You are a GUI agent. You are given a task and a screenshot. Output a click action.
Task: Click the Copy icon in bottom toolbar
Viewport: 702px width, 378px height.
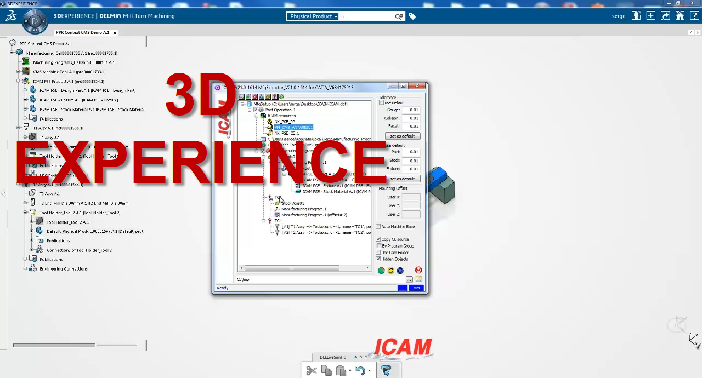pyautogui.click(x=326, y=371)
